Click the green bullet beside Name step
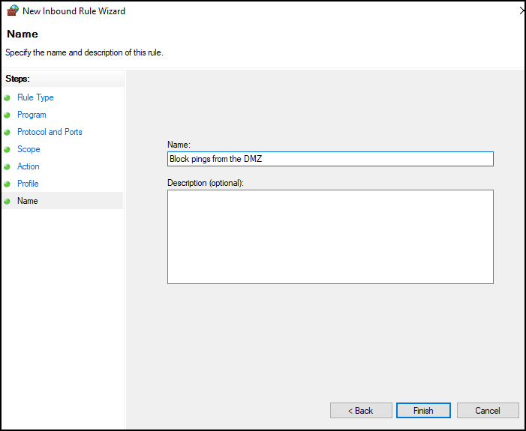Screen dimensions: 526x431 click(7, 201)
